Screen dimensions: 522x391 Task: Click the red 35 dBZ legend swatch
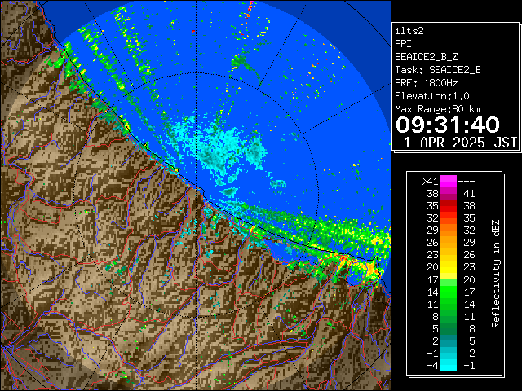tap(449, 206)
